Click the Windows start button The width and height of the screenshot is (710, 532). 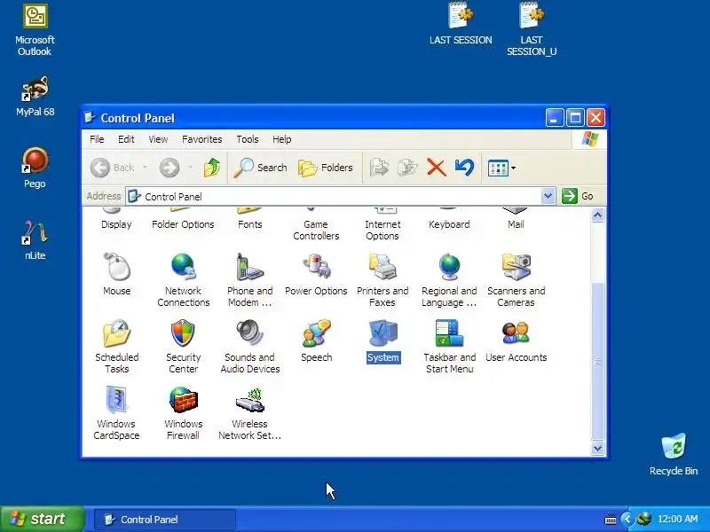[42, 519]
